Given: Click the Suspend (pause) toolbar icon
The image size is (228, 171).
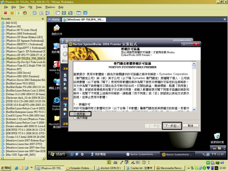Looking at the screenshot, I should point(12,13).
